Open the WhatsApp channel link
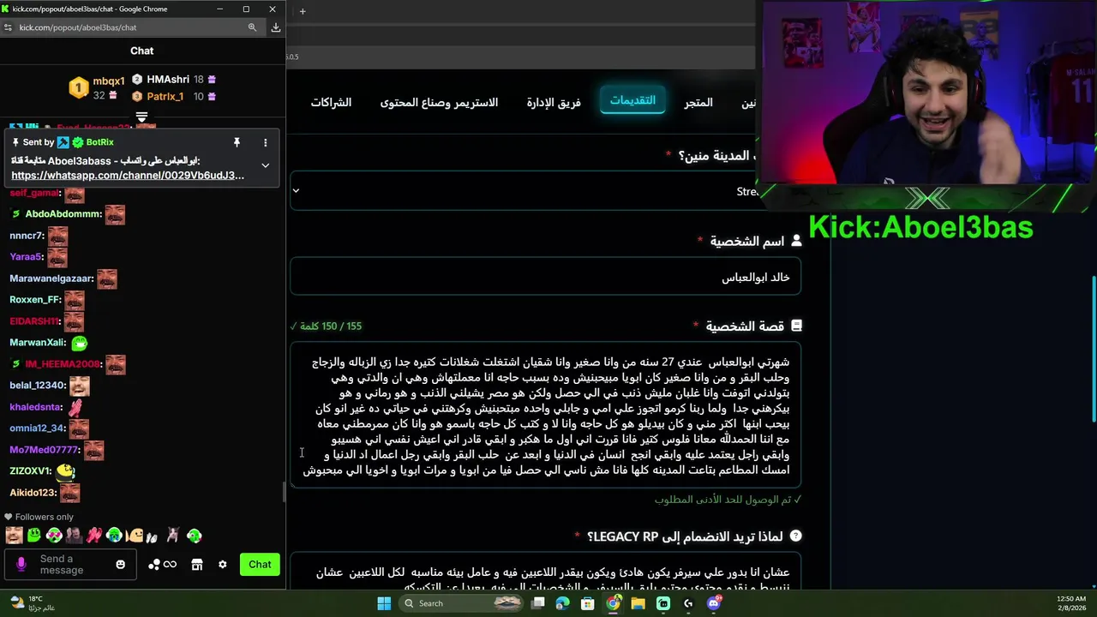Image resolution: width=1097 pixels, height=617 pixels. click(x=128, y=176)
